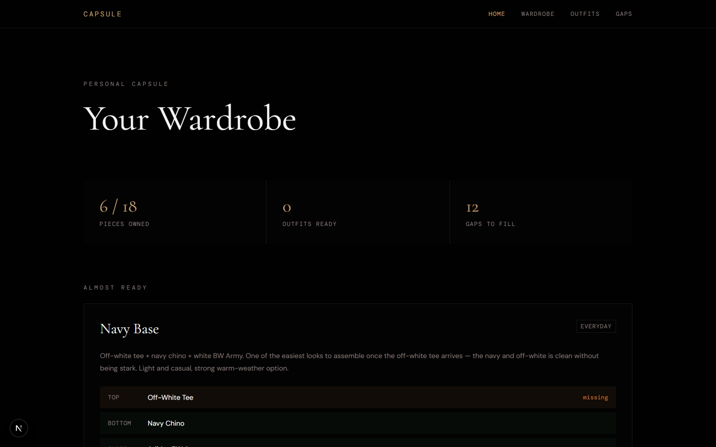Click the ALMOST READY section label
This screenshot has height=447, width=716.
[115, 288]
